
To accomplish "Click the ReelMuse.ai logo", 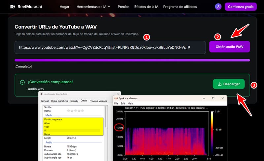I will click(x=26, y=7).
